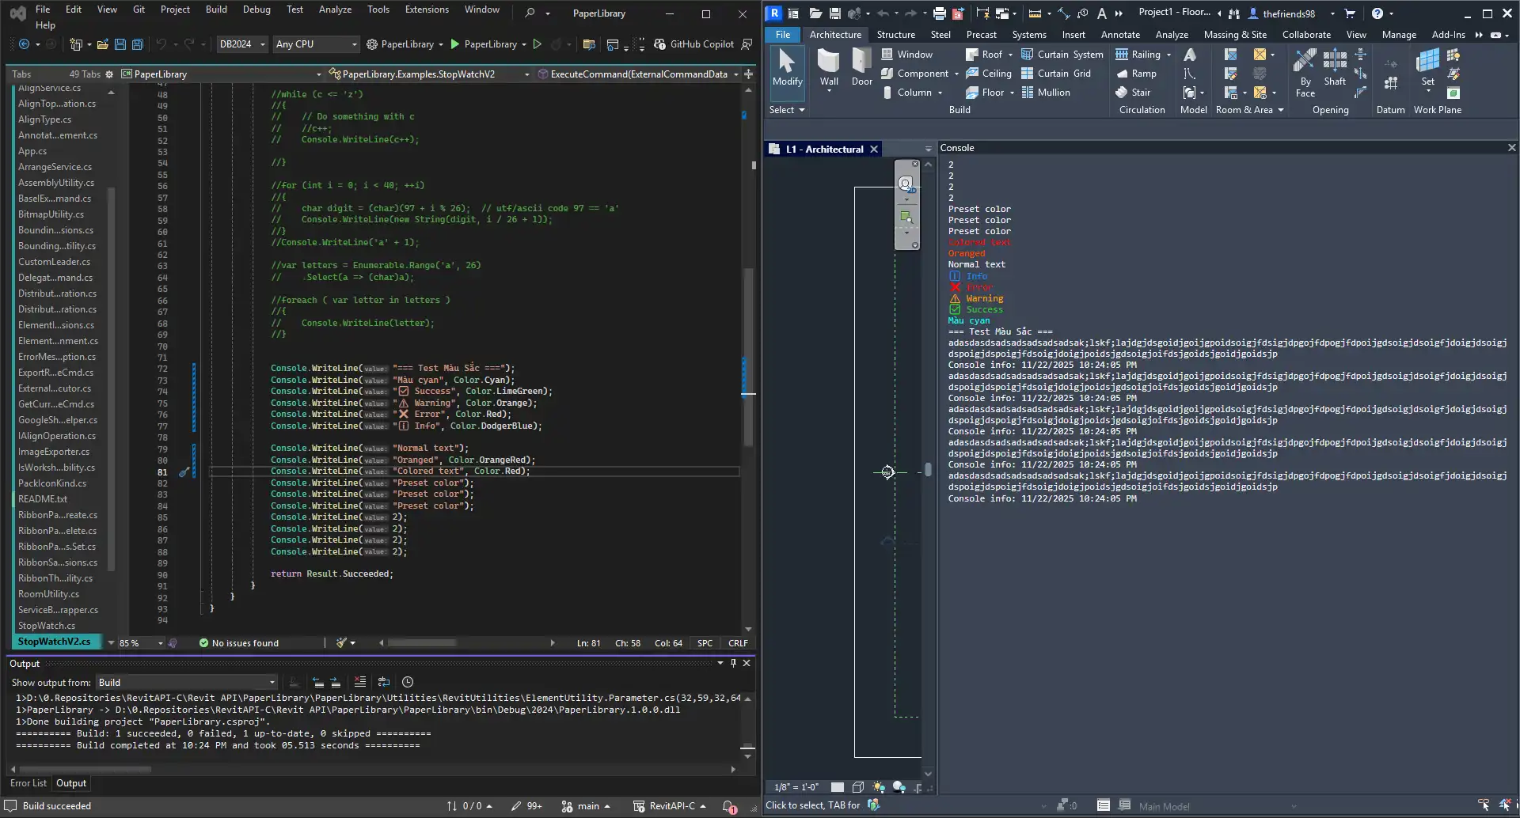Switch to the Error List tab

click(x=28, y=783)
